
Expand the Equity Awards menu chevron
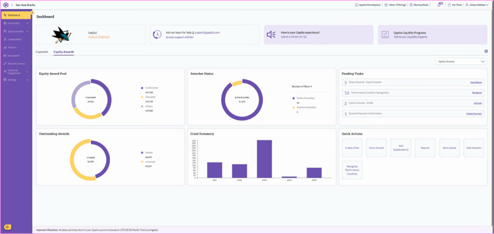[28, 31]
